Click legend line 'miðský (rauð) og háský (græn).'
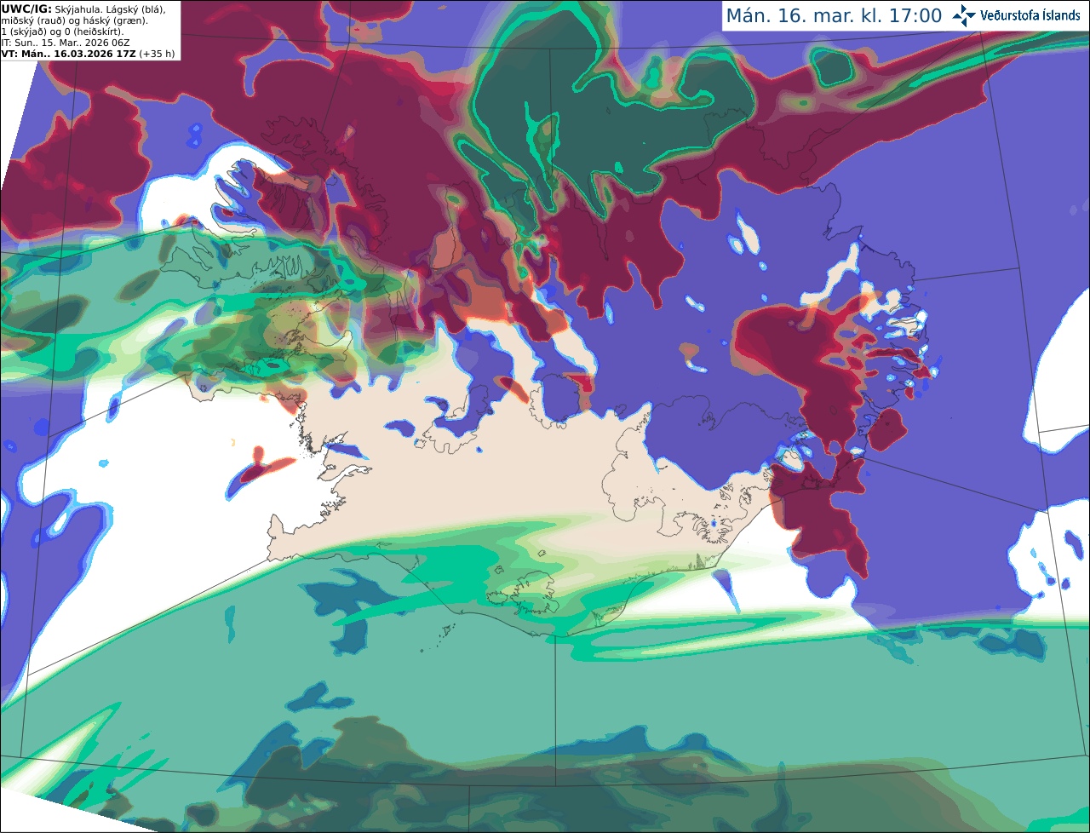Screen dimensions: 1090x833 click(x=74, y=20)
